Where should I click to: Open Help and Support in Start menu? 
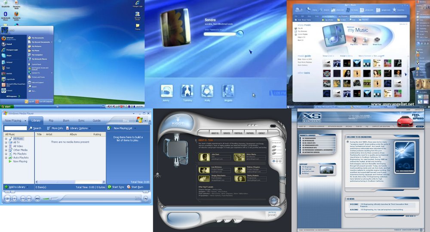[x=36, y=82]
